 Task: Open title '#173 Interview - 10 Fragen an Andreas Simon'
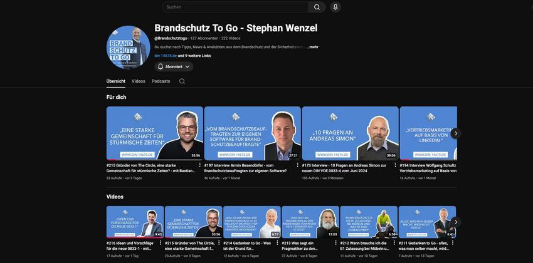pos(344,168)
